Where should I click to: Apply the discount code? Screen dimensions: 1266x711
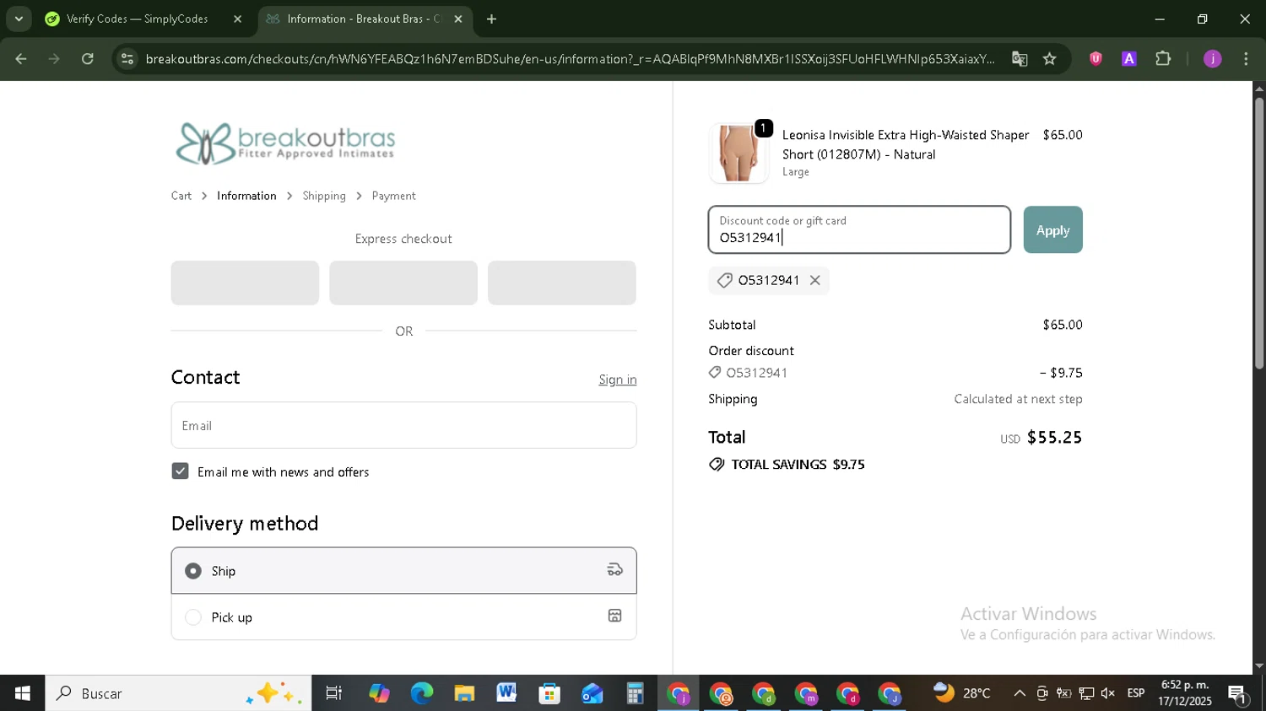tap(1052, 229)
